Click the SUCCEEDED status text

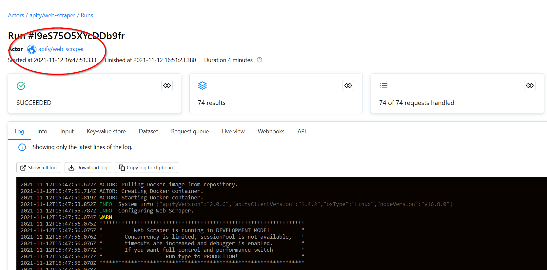(34, 103)
